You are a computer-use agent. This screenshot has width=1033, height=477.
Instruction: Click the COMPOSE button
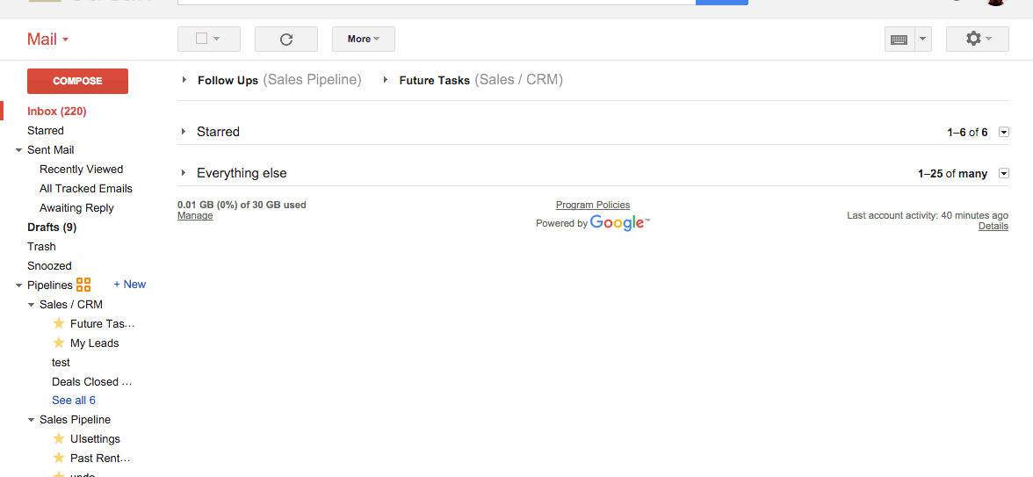click(77, 81)
